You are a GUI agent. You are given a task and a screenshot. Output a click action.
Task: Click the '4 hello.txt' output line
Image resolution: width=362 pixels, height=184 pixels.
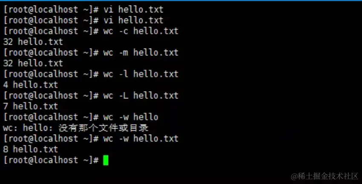tap(31, 85)
